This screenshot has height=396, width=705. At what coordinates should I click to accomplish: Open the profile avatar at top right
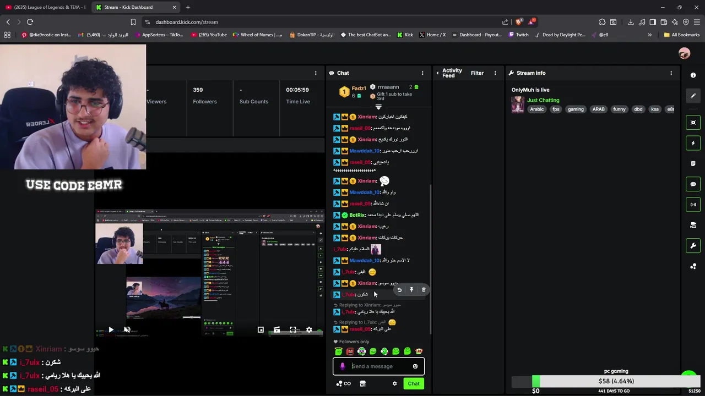684,53
